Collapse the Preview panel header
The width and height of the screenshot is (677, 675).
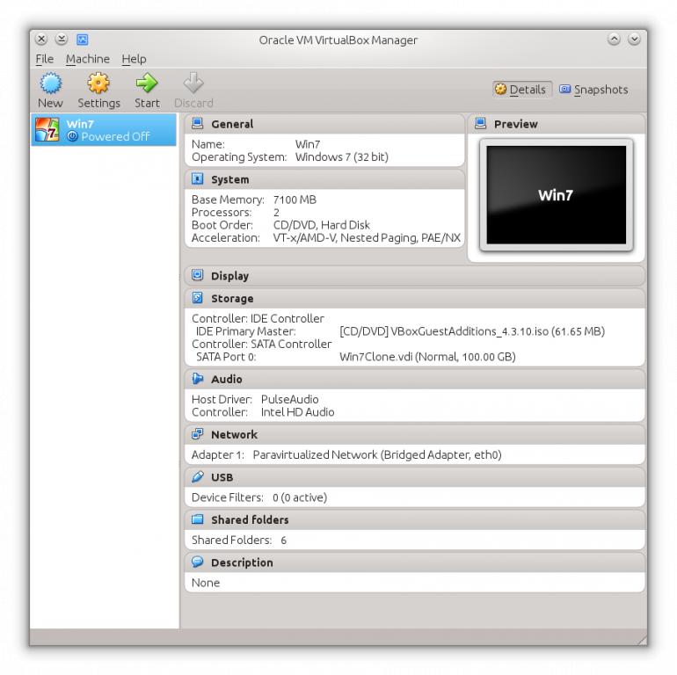point(515,124)
